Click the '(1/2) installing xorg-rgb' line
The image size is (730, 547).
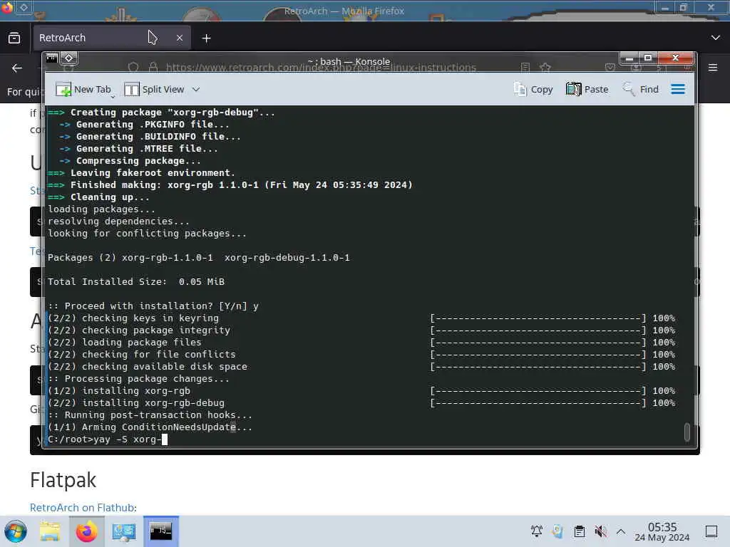click(x=119, y=391)
